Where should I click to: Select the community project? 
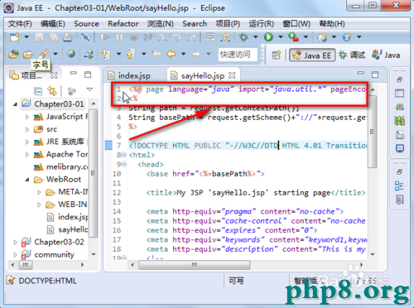click(48, 254)
